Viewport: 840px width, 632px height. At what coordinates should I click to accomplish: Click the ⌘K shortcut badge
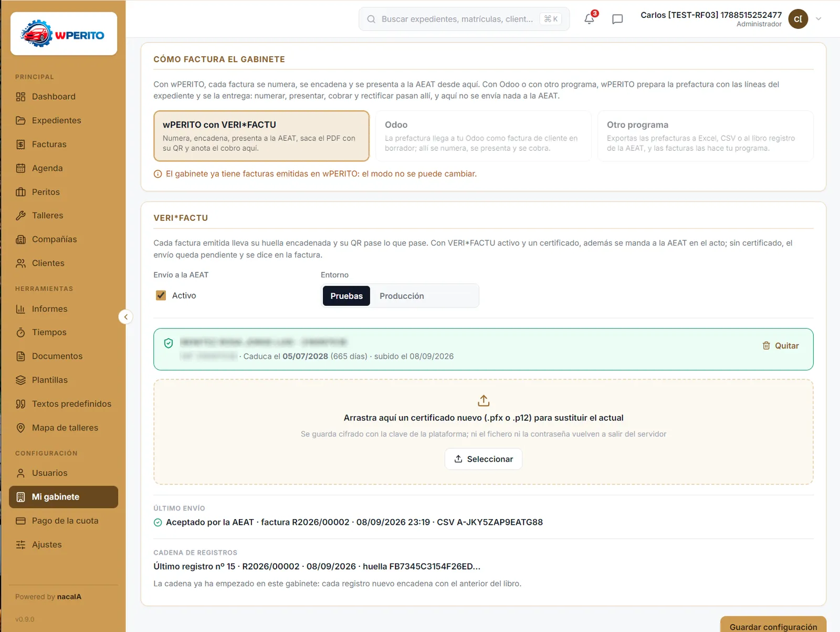coord(551,19)
